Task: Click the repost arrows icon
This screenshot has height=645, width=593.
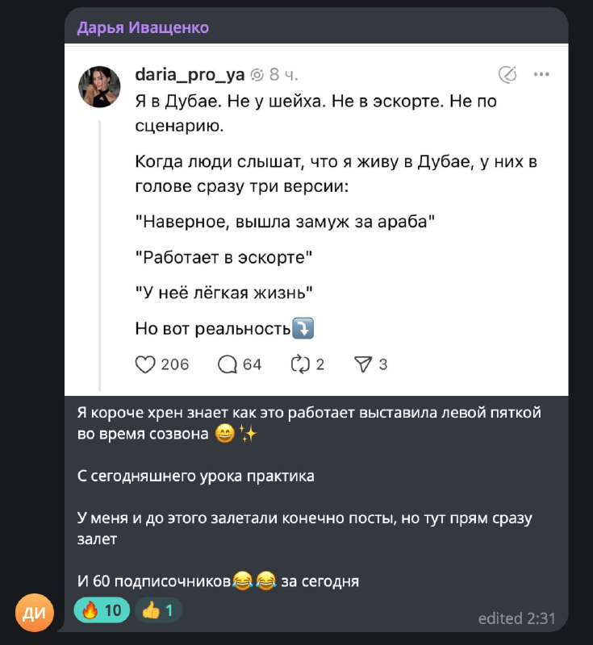Action: pos(299,364)
